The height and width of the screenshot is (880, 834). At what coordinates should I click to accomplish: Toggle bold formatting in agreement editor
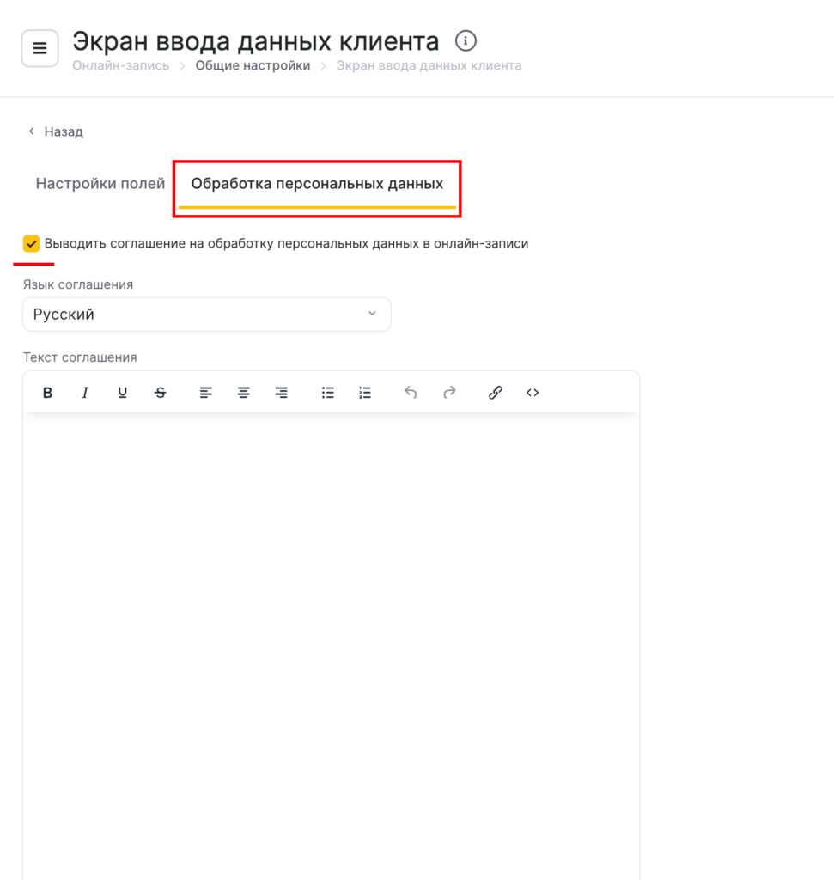[48, 393]
